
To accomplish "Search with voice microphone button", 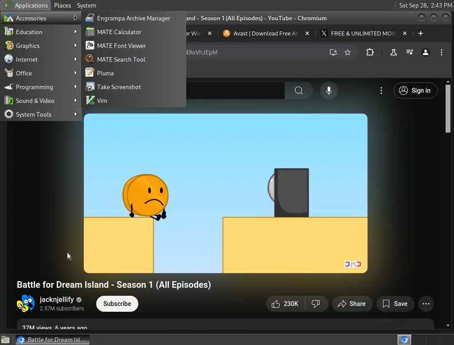I will pos(329,90).
